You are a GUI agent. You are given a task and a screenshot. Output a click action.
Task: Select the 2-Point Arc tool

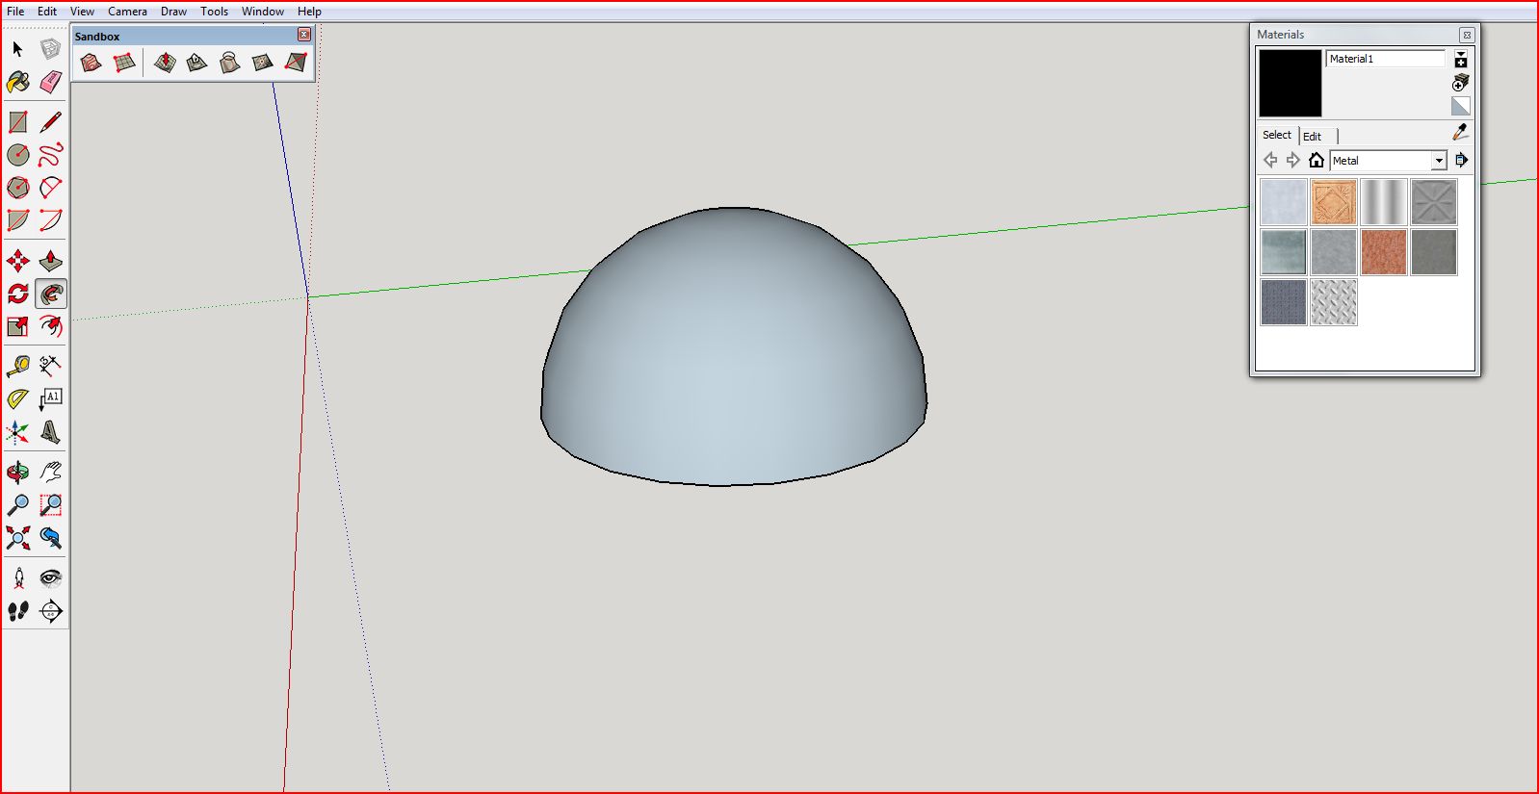click(50, 220)
